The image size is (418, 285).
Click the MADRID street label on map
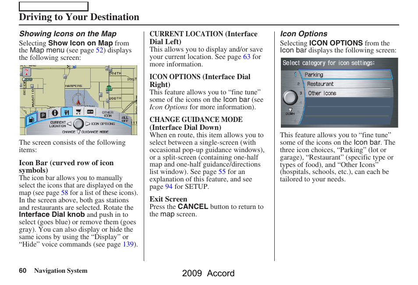click(33, 97)
